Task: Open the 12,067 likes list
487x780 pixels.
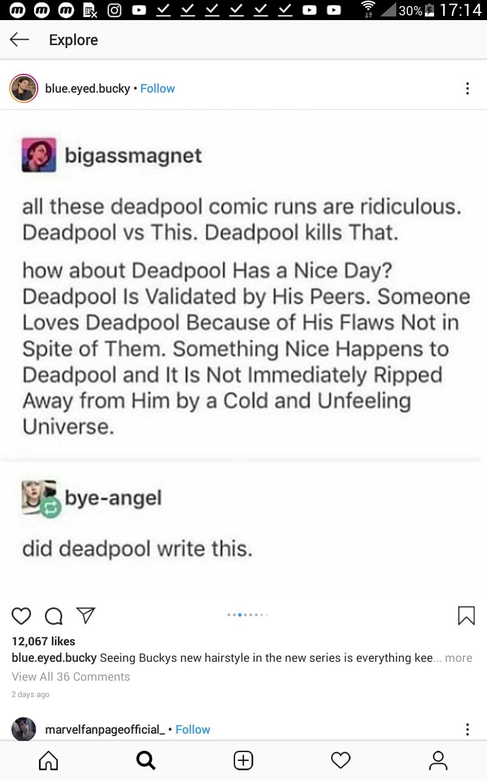Action: click(x=43, y=641)
